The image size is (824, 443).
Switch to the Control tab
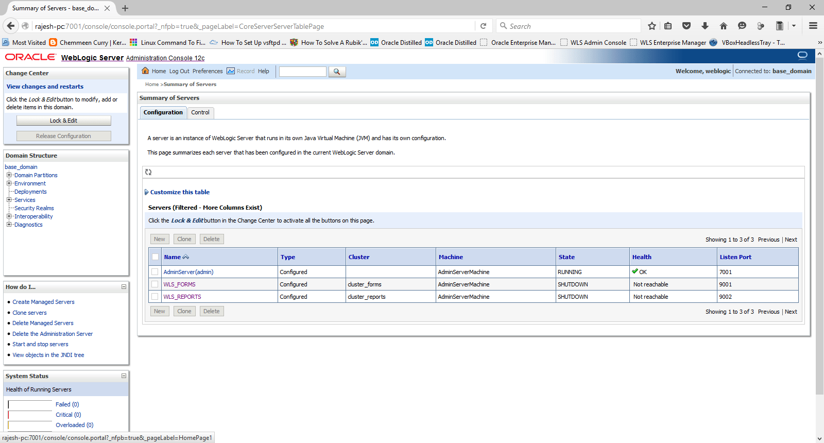(x=200, y=112)
